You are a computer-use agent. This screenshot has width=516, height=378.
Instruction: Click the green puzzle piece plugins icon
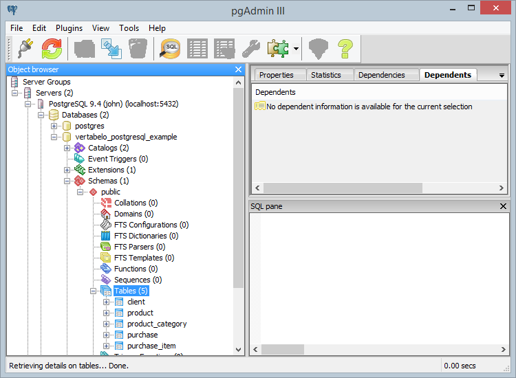[x=279, y=48]
